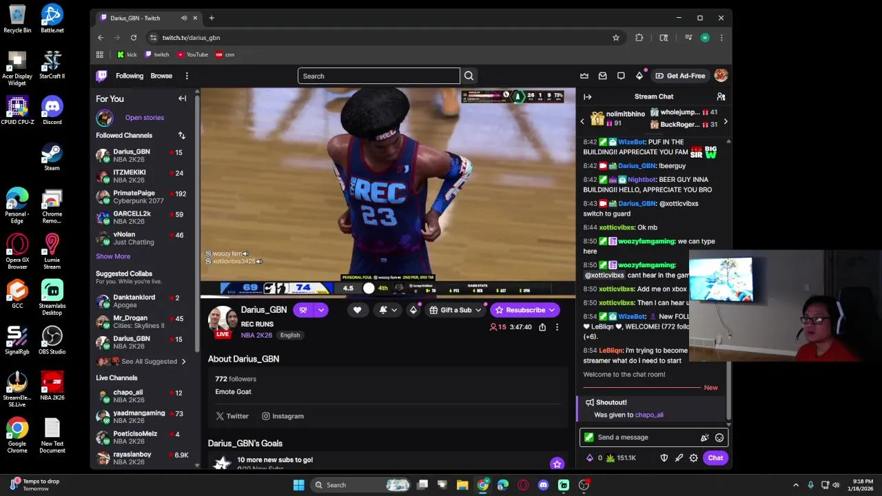Select ITZMEKIKI in Followed Channels

point(145,176)
